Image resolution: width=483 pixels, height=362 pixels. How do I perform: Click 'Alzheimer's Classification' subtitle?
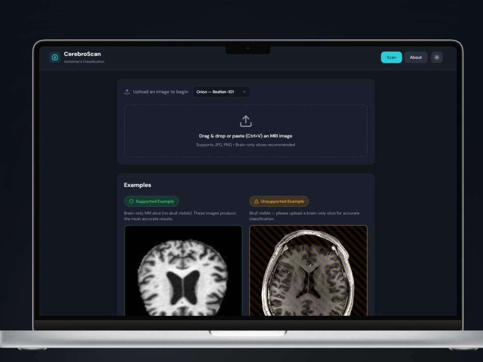[x=84, y=62]
